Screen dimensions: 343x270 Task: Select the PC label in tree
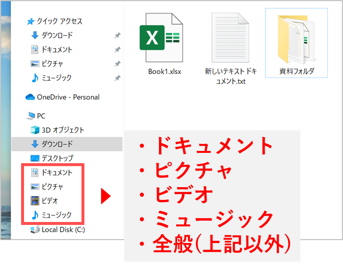coord(41,116)
